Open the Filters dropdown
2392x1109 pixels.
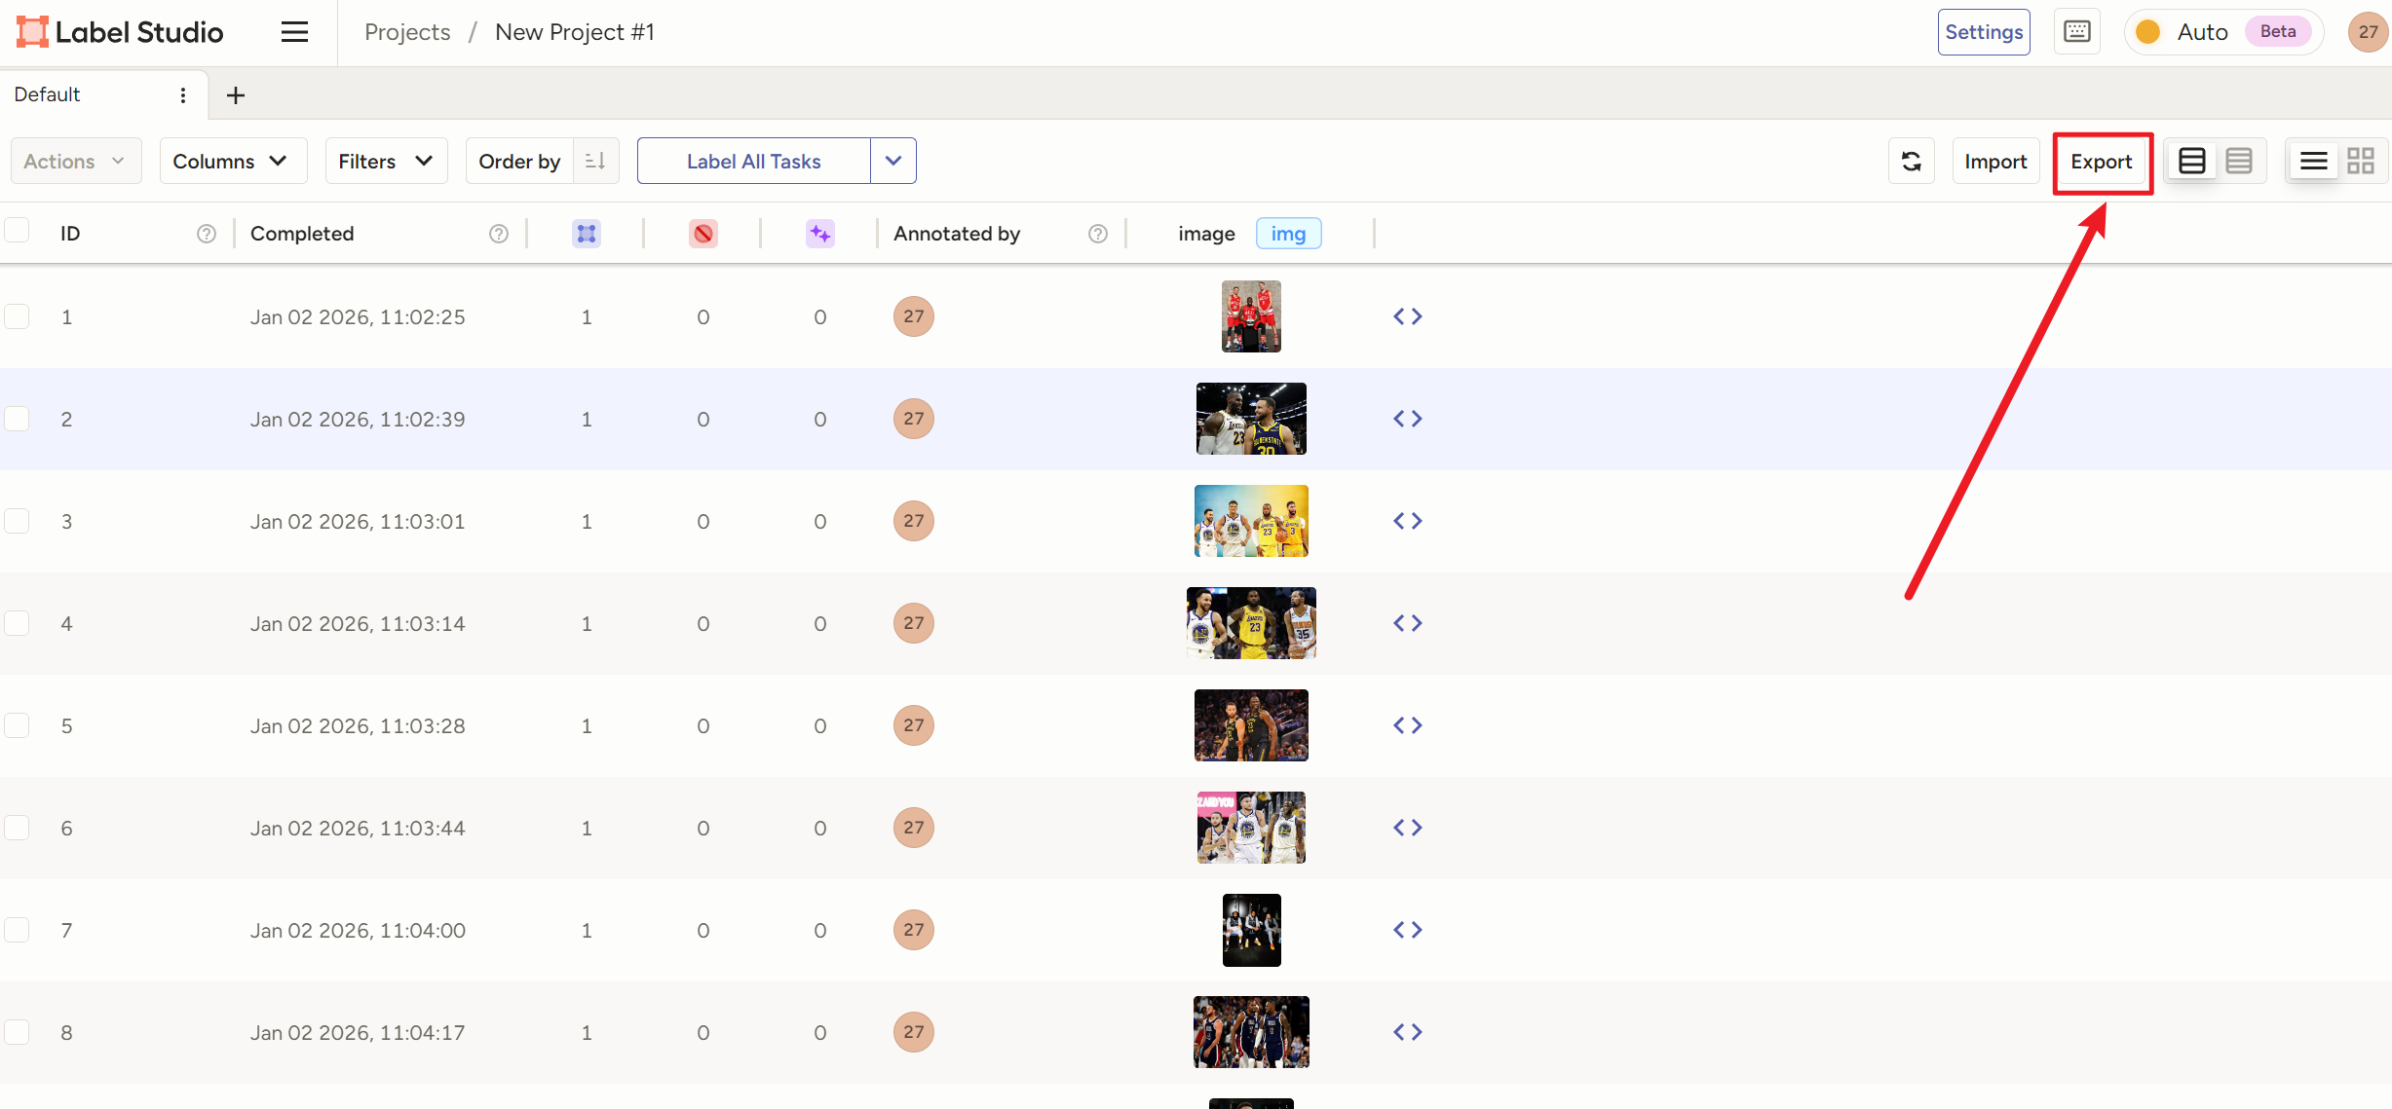coord(386,161)
